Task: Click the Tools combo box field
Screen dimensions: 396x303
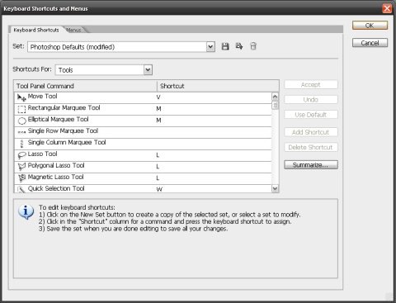Action: (x=104, y=70)
